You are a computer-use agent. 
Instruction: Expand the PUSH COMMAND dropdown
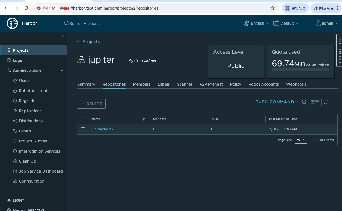(x=277, y=102)
